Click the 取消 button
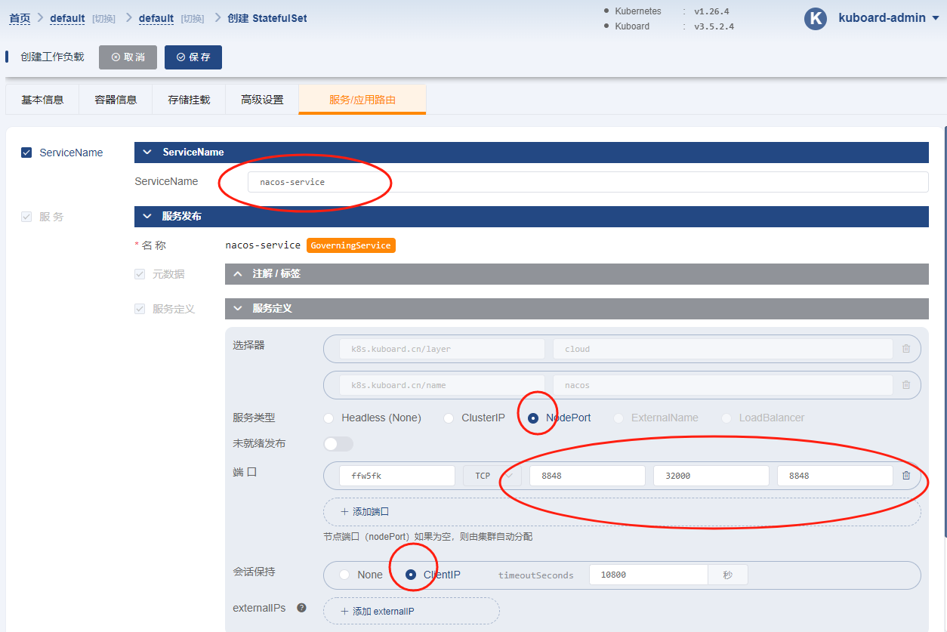 click(x=128, y=57)
